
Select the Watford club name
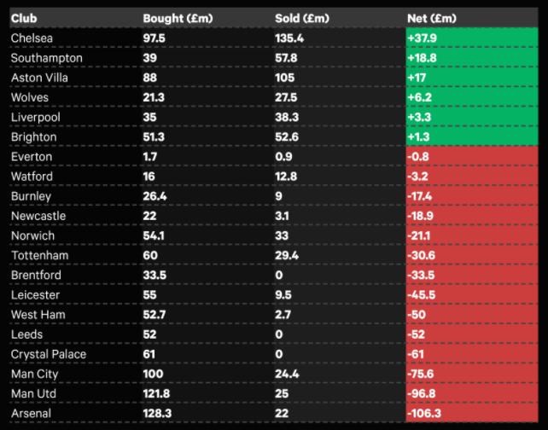point(32,177)
